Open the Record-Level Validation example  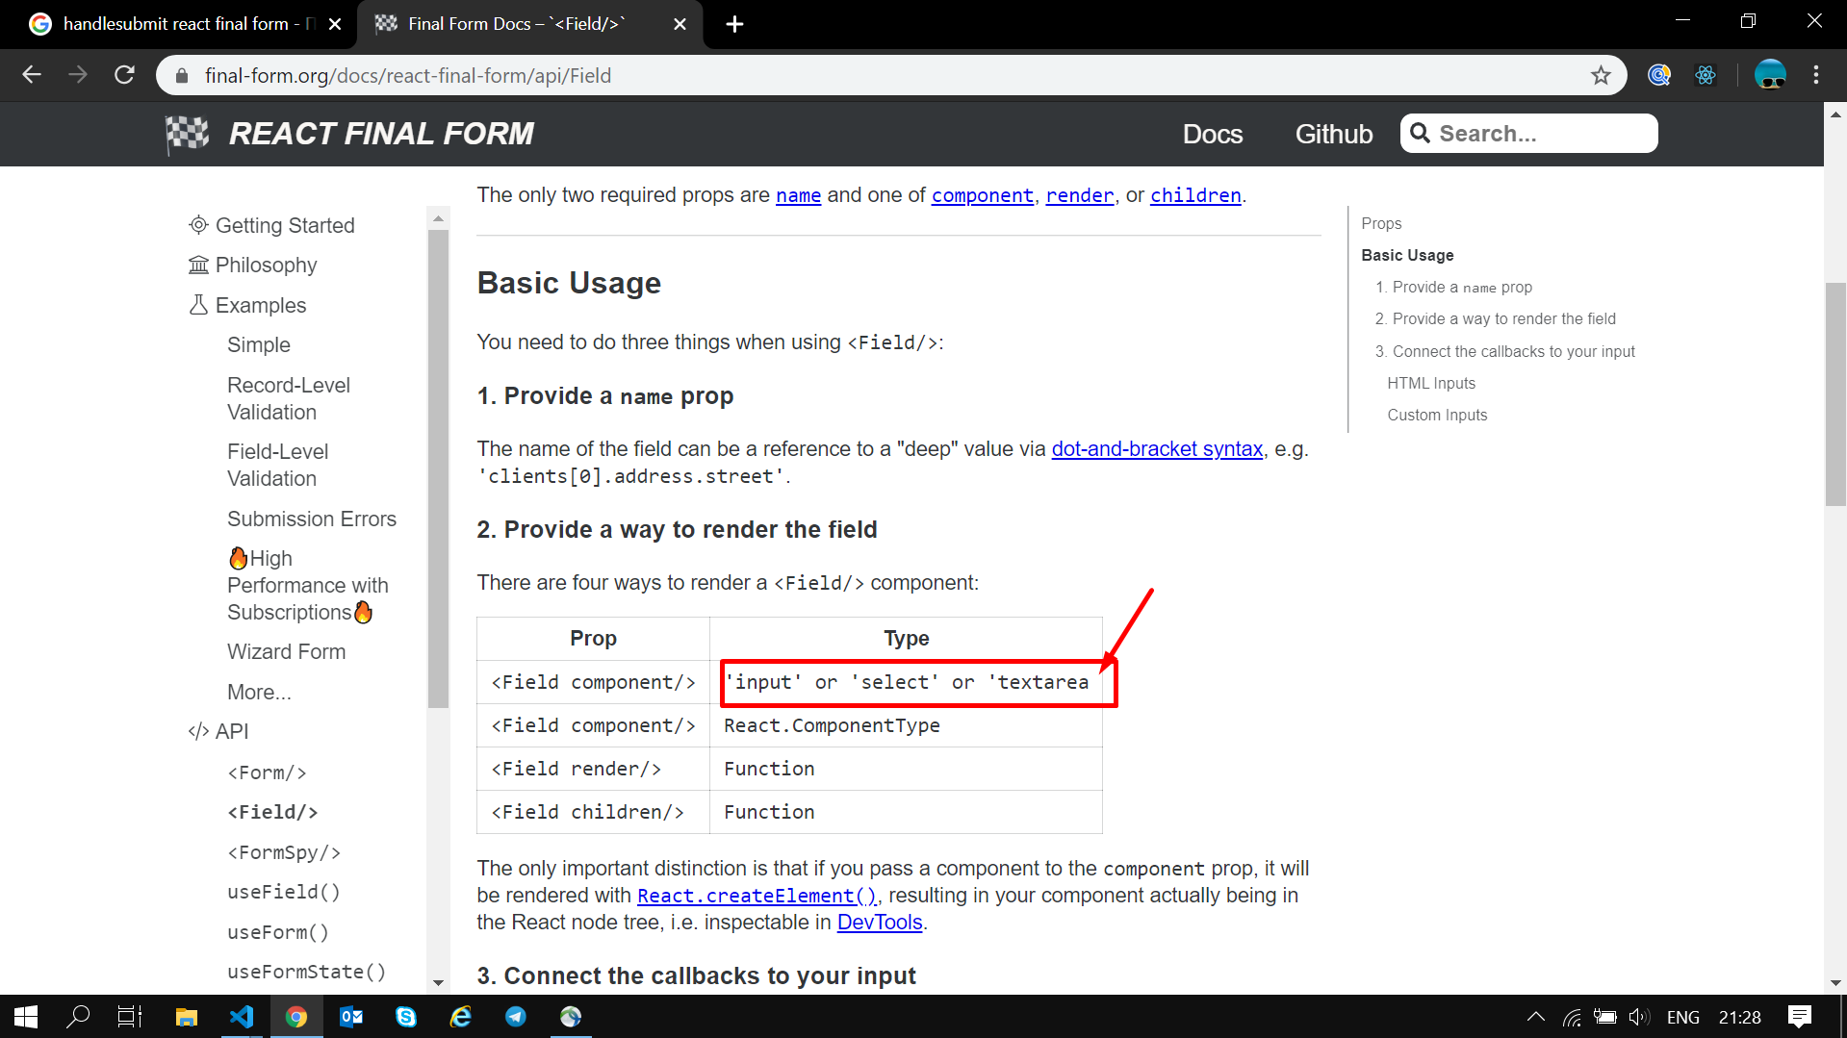(x=289, y=398)
